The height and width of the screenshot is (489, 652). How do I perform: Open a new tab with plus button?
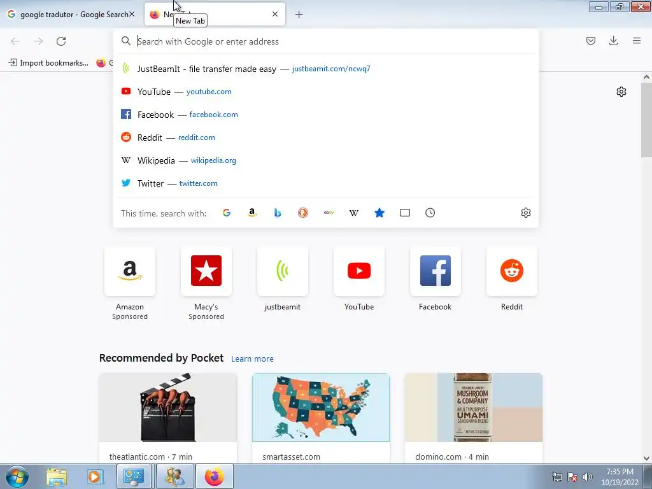[x=299, y=15]
